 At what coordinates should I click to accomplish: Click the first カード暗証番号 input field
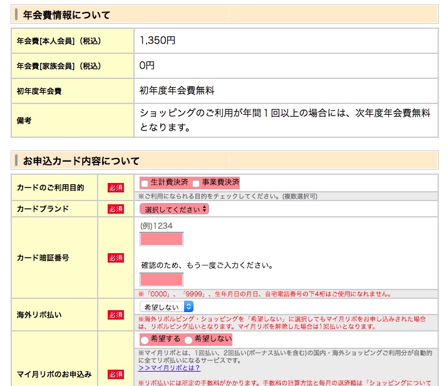tap(162, 239)
